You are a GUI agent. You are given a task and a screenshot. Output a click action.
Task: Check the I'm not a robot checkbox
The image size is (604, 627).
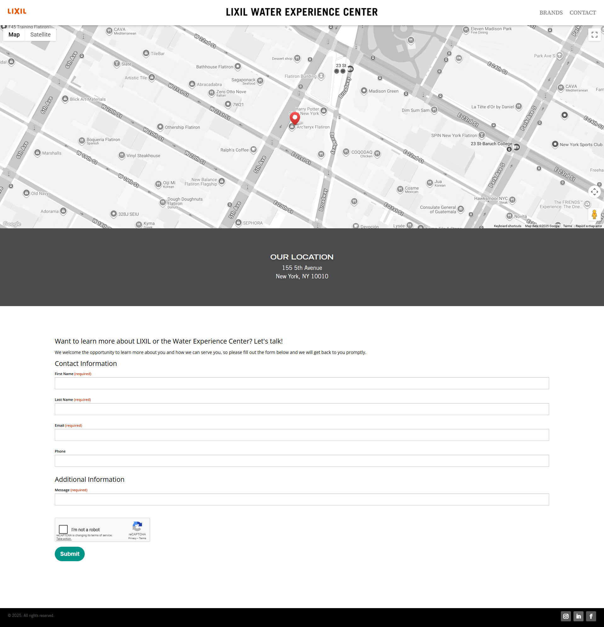(x=63, y=529)
